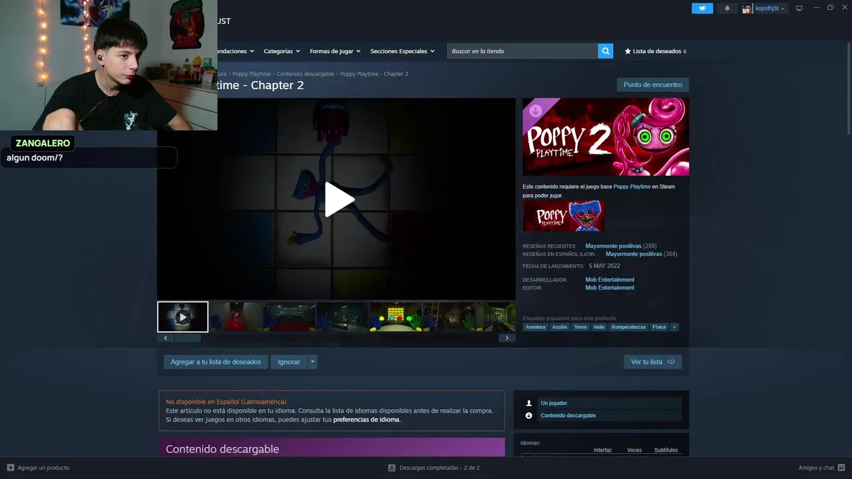The height and width of the screenshot is (479, 852).
Task: Click the Fecha de lanzamiento 5 MAY 2022
Action: pyautogui.click(x=604, y=265)
